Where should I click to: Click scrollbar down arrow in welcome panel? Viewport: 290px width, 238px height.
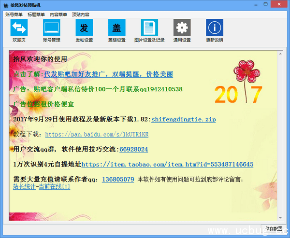pyautogui.click(x=280, y=218)
